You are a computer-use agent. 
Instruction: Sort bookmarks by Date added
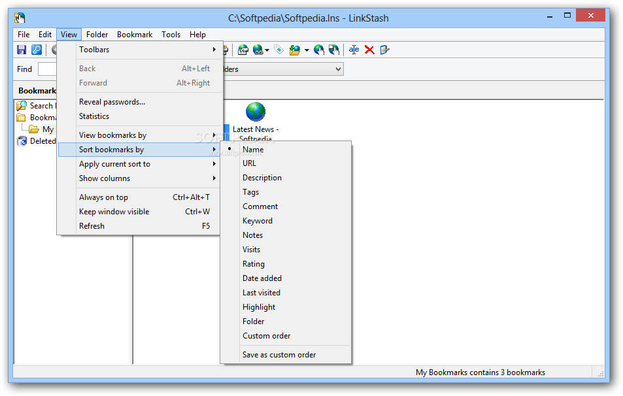pos(286,278)
